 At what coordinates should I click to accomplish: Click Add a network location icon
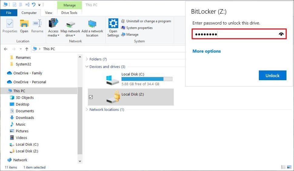(92, 24)
